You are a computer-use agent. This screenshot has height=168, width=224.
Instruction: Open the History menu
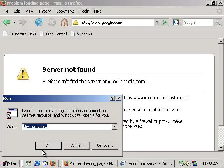45,11
